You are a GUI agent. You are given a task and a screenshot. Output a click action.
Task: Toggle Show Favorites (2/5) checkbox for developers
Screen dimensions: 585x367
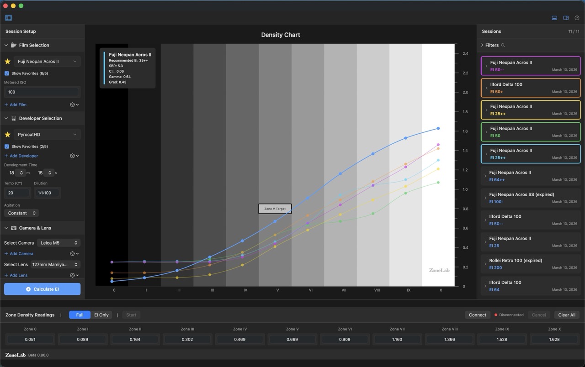click(6, 147)
